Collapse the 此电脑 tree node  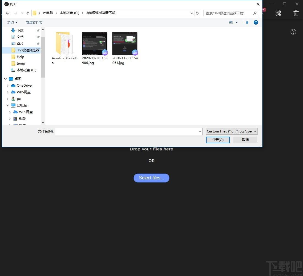tap(7, 105)
